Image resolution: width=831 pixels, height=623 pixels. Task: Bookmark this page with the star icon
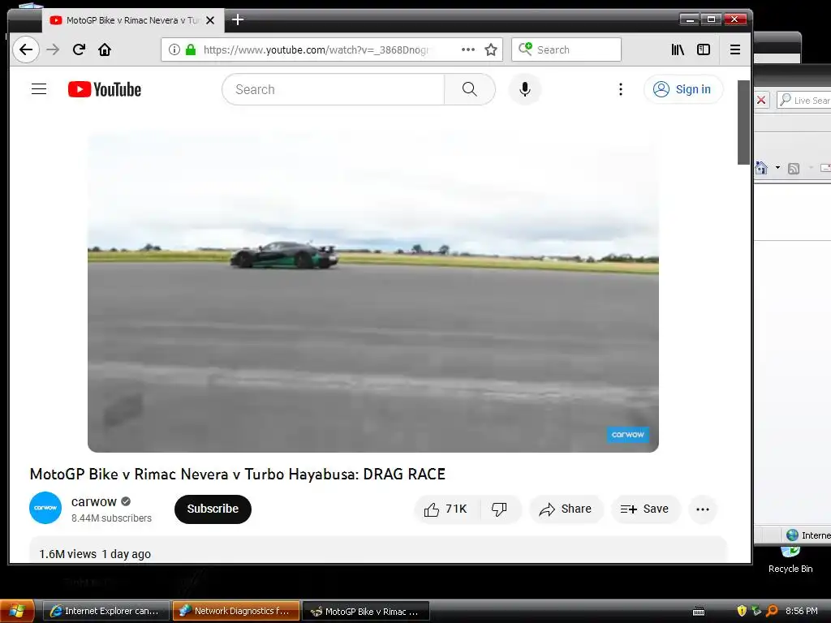[x=491, y=49]
